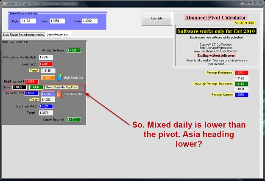Image resolution: width=265 pixels, height=181 pixels.
Task: Click the red Passage Resistance value 1.4231
Action: [x=241, y=73]
